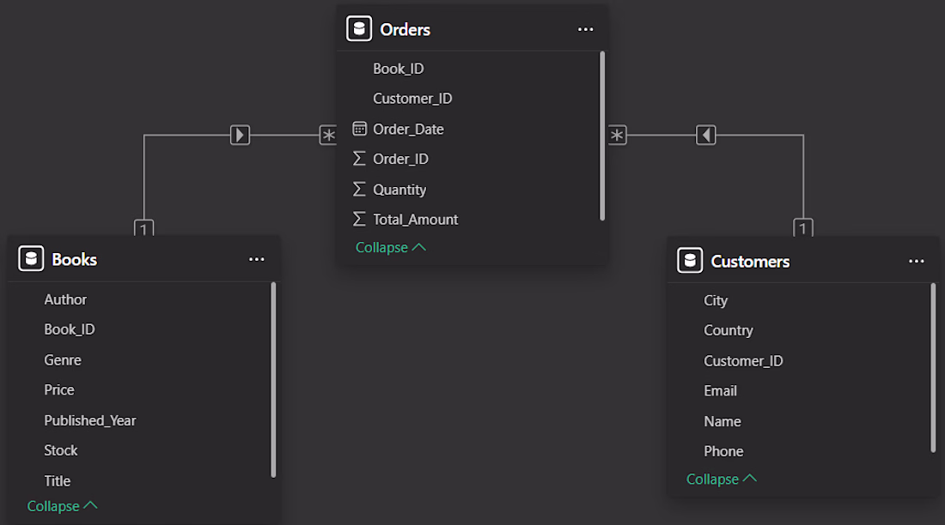Click the Orders table vertical scrollbar
The width and height of the screenshot is (945, 525).
[602, 136]
